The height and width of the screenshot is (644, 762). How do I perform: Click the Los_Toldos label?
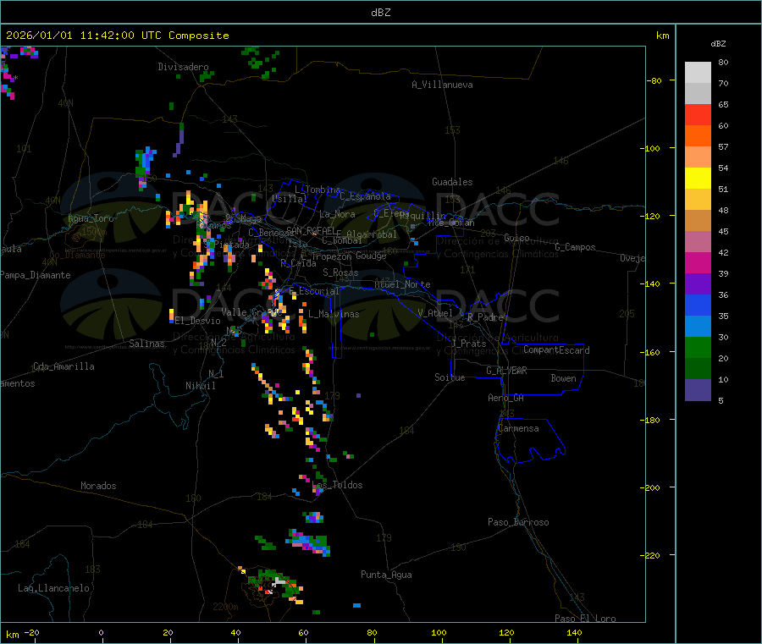click(337, 485)
